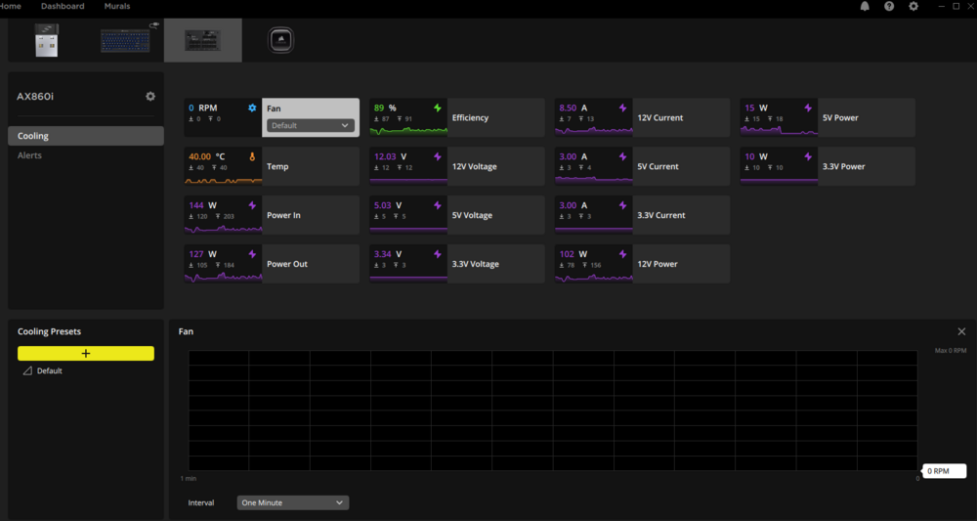Close the Fan graph panel

click(961, 331)
